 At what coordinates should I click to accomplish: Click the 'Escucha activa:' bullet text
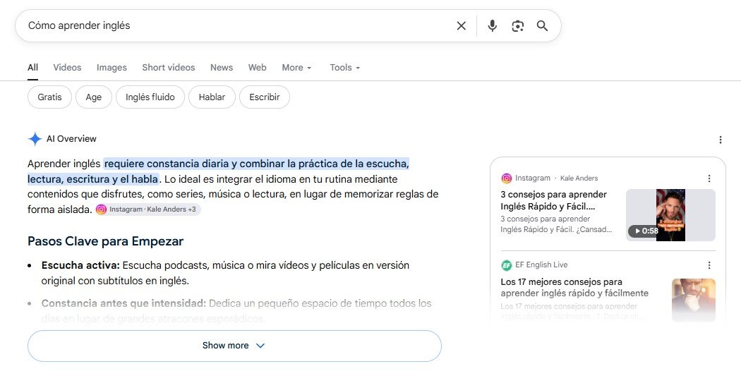(x=80, y=265)
